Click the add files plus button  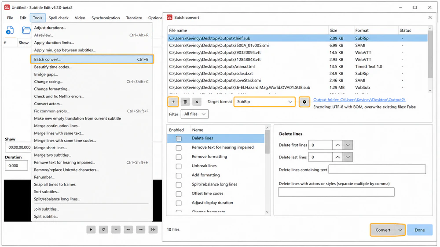pyautogui.click(x=173, y=102)
